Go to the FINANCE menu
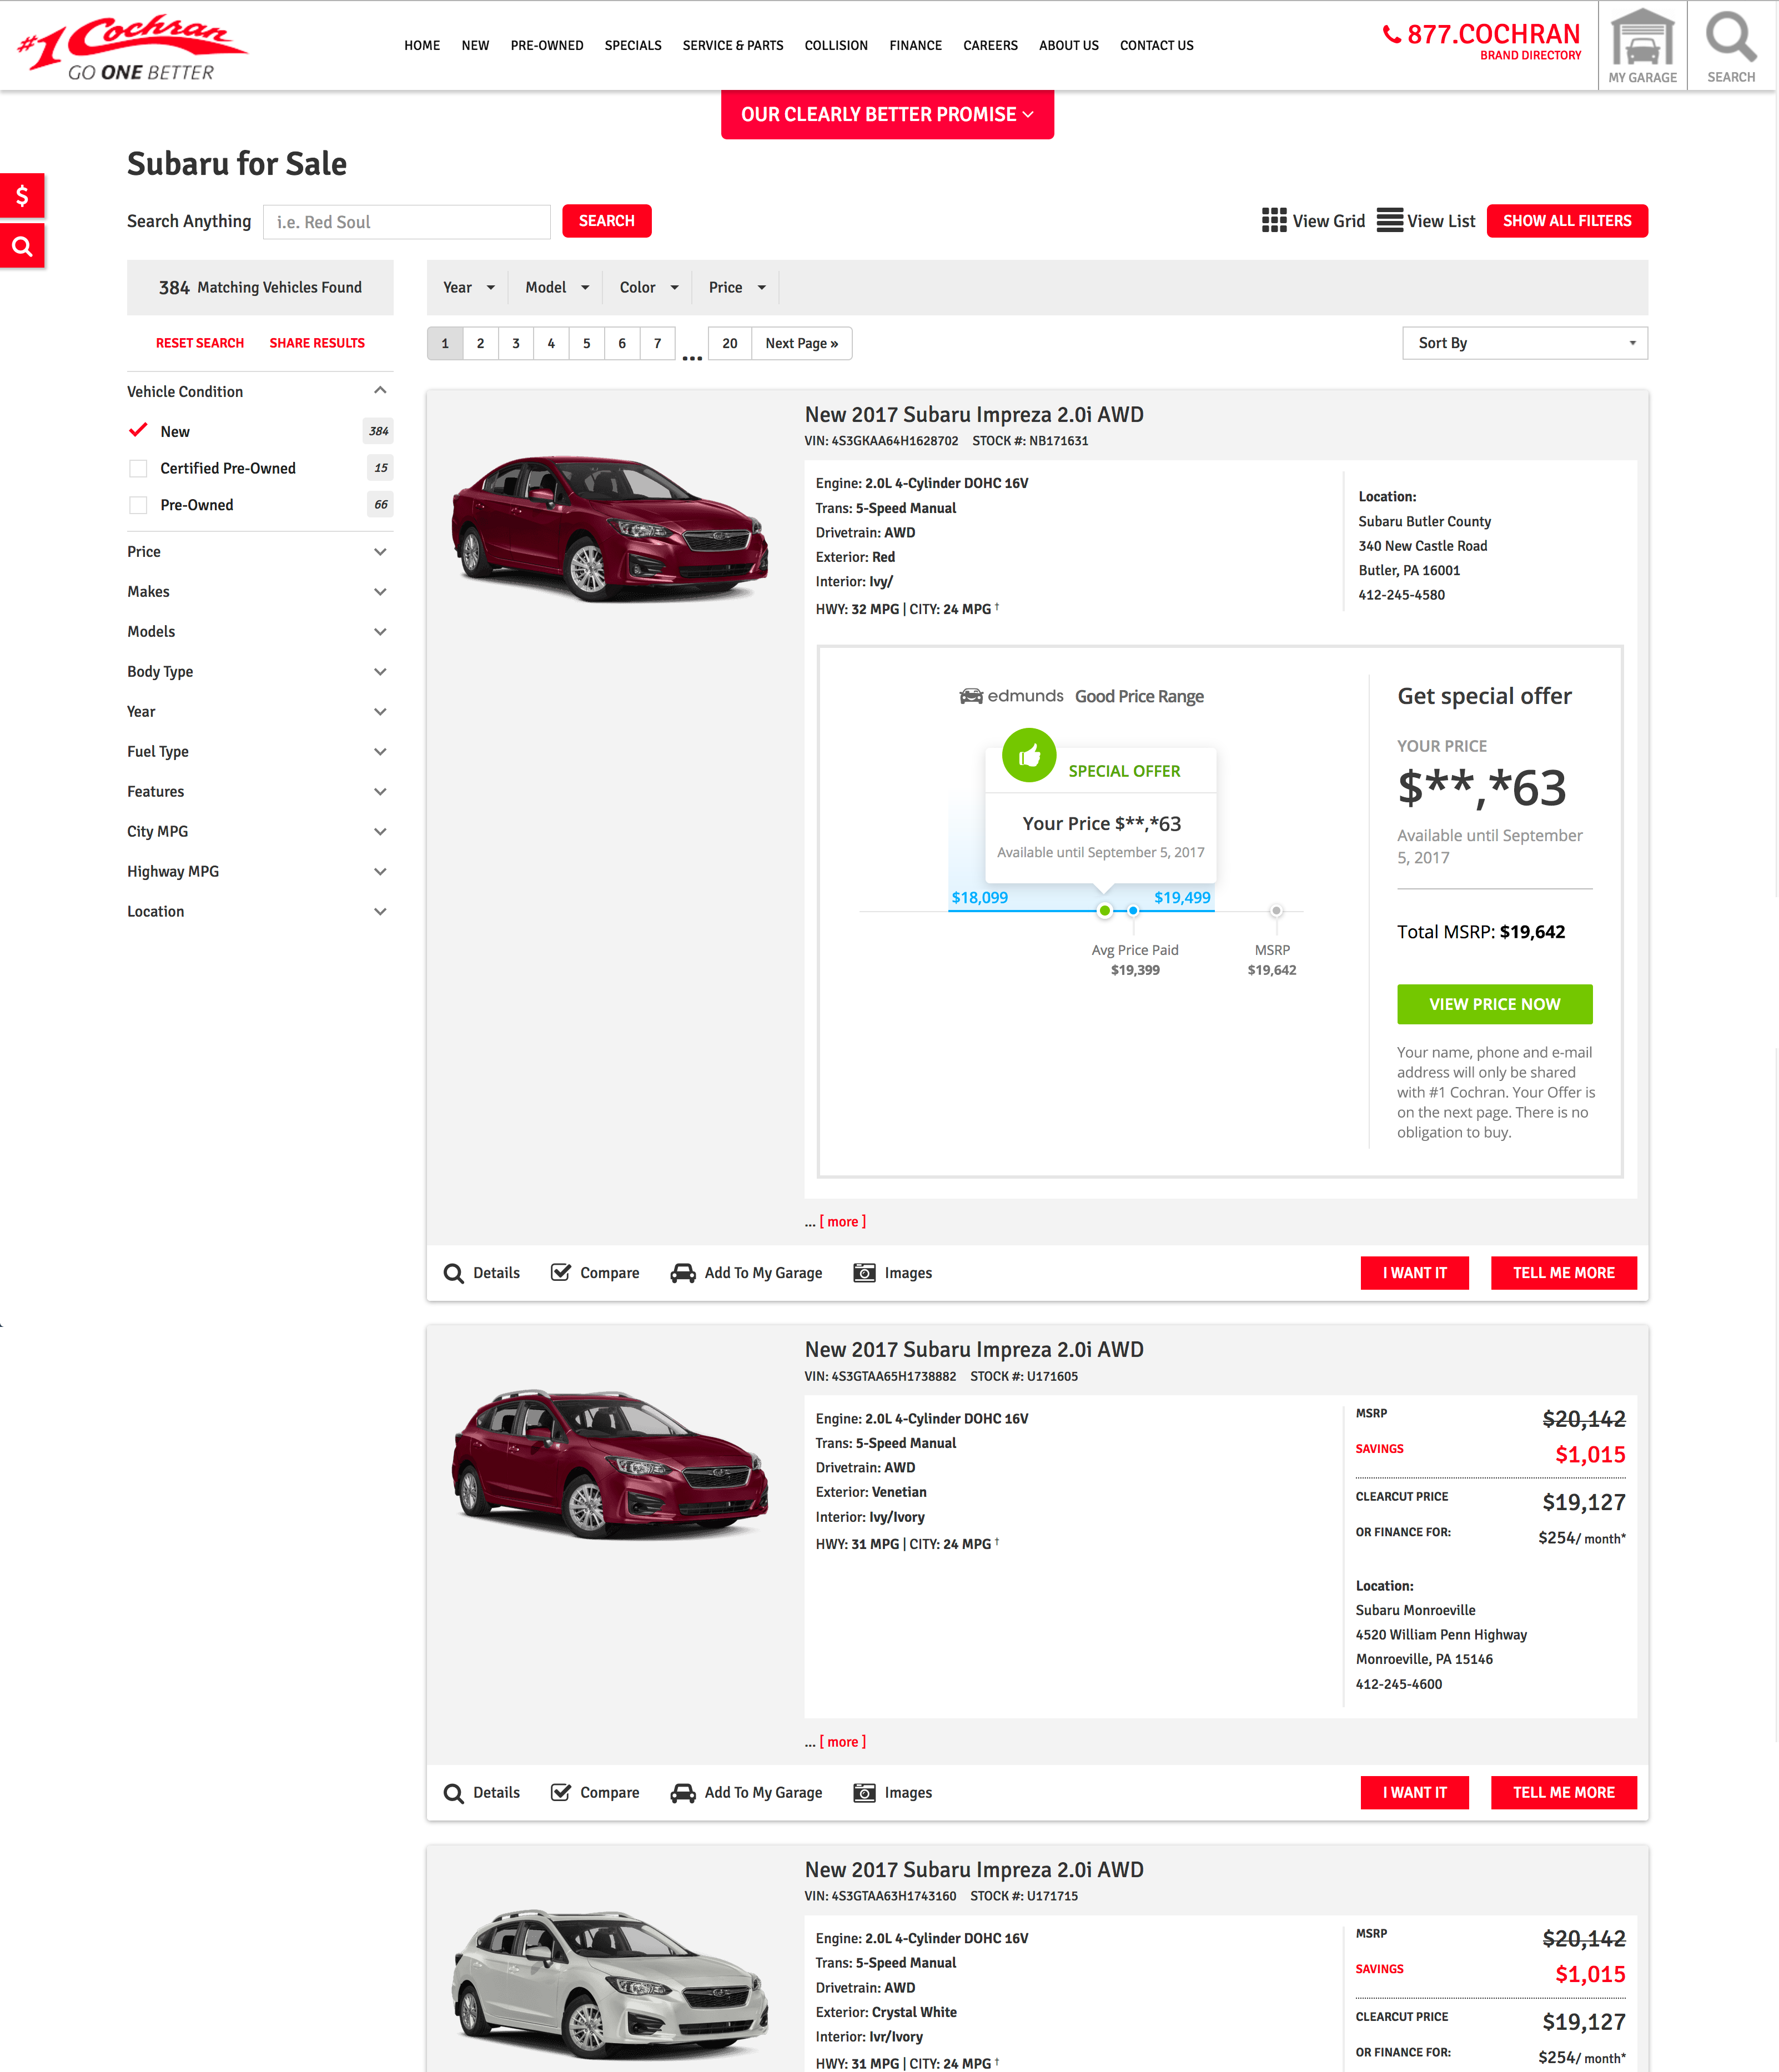The height and width of the screenshot is (2072, 1779). coord(915,46)
